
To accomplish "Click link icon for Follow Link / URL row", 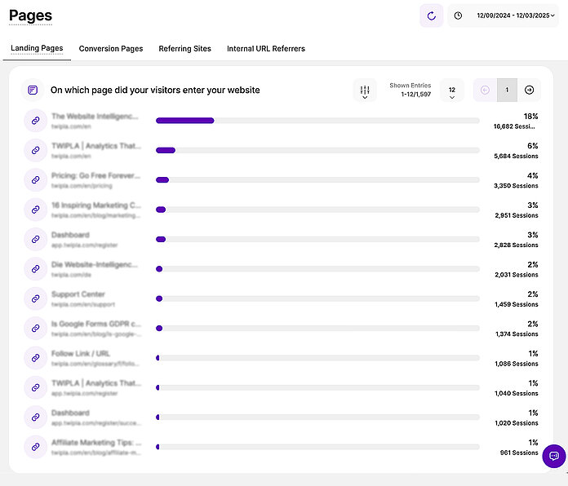I will (35, 358).
